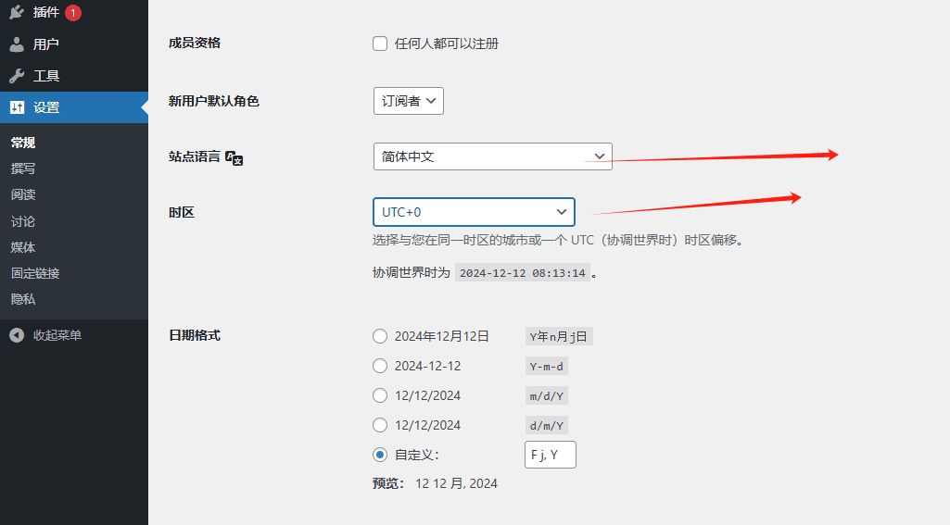Screen dimensions: 950x525
Task: Click the 新用户默认角色 label
Action: pos(214,101)
